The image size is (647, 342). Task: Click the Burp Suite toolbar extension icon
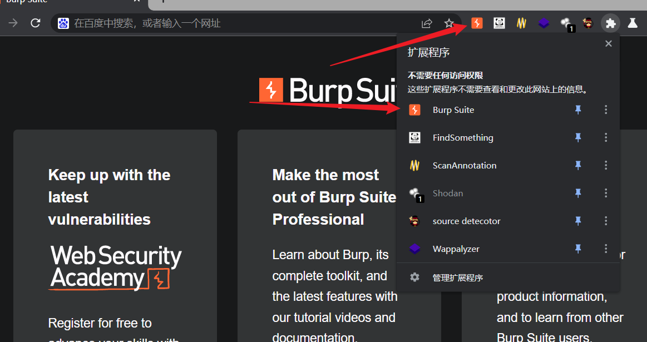point(477,23)
